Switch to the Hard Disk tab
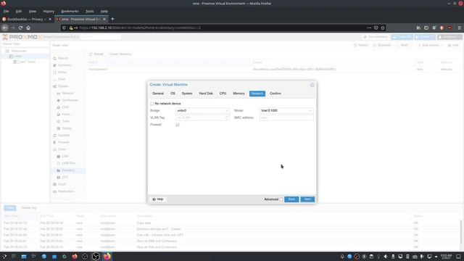This screenshot has height=261, width=464. pyautogui.click(x=206, y=94)
